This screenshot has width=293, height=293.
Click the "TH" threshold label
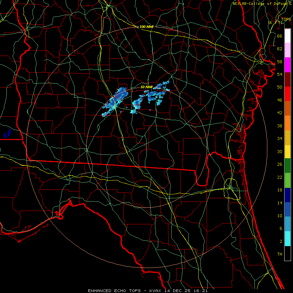point(280,254)
